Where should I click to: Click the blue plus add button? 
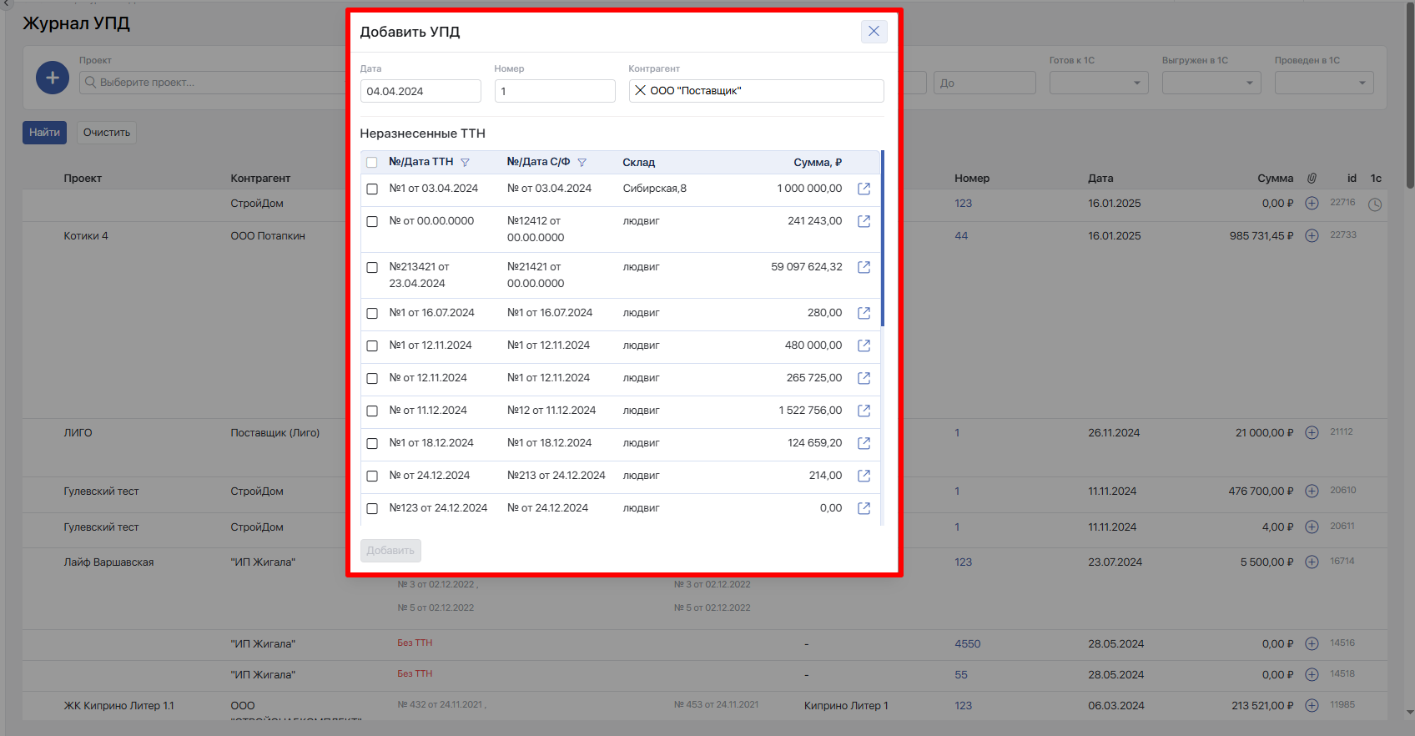tap(53, 78)
